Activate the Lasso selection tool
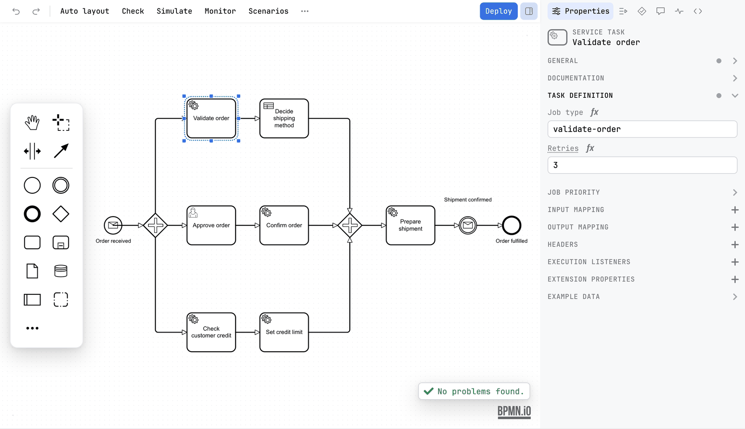Image resolution: width=745 pixels, height=429 pixels. click(x=61, y=123)
